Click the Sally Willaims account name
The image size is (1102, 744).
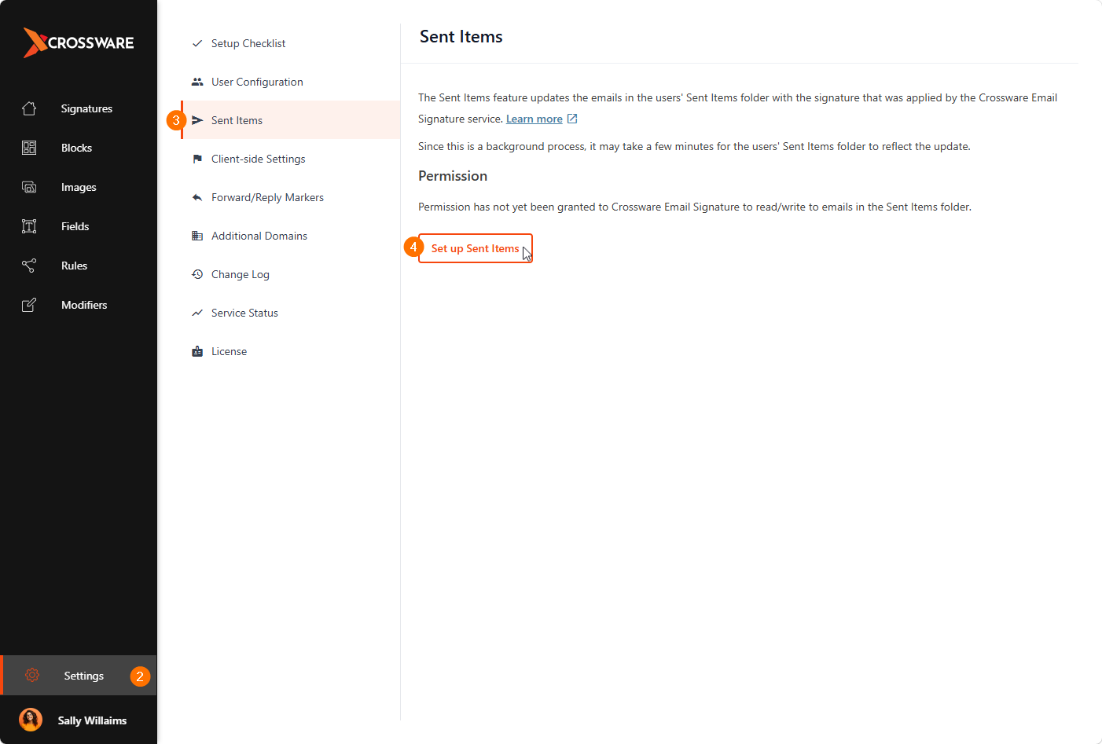pos(92,720)
